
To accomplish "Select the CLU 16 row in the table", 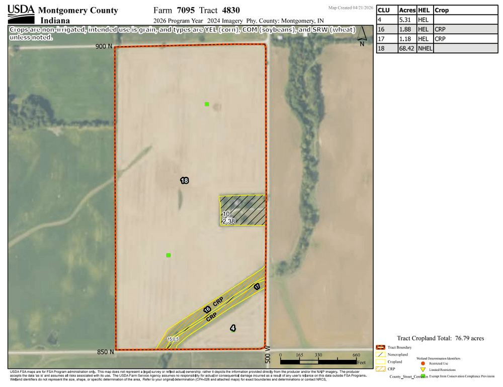I will pyautogui.click(x=437, y=29).
